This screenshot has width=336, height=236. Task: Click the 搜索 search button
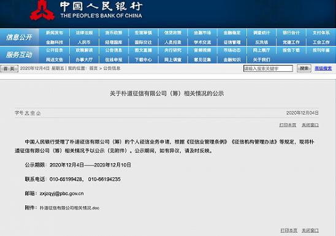304,69
